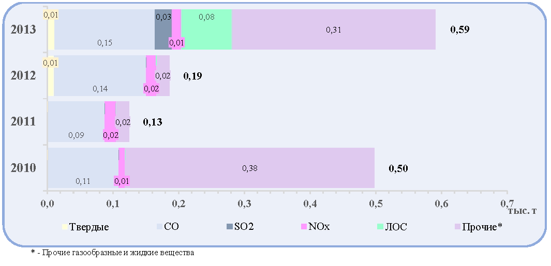Click the 2013 year axis label
Screen dimensions: 551x266
[x=23, y=29]
